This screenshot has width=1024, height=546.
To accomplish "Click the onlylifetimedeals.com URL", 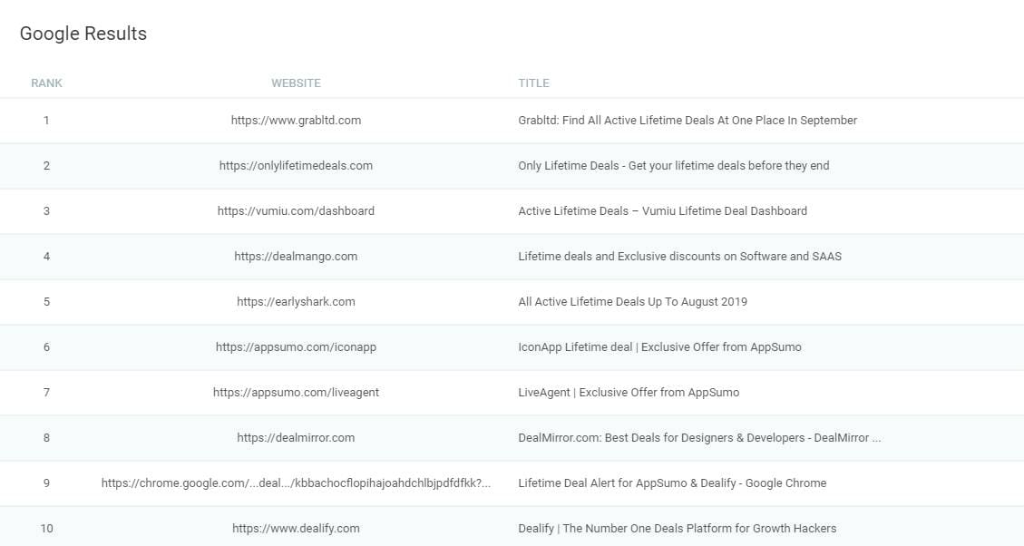I will click(296, 165).
